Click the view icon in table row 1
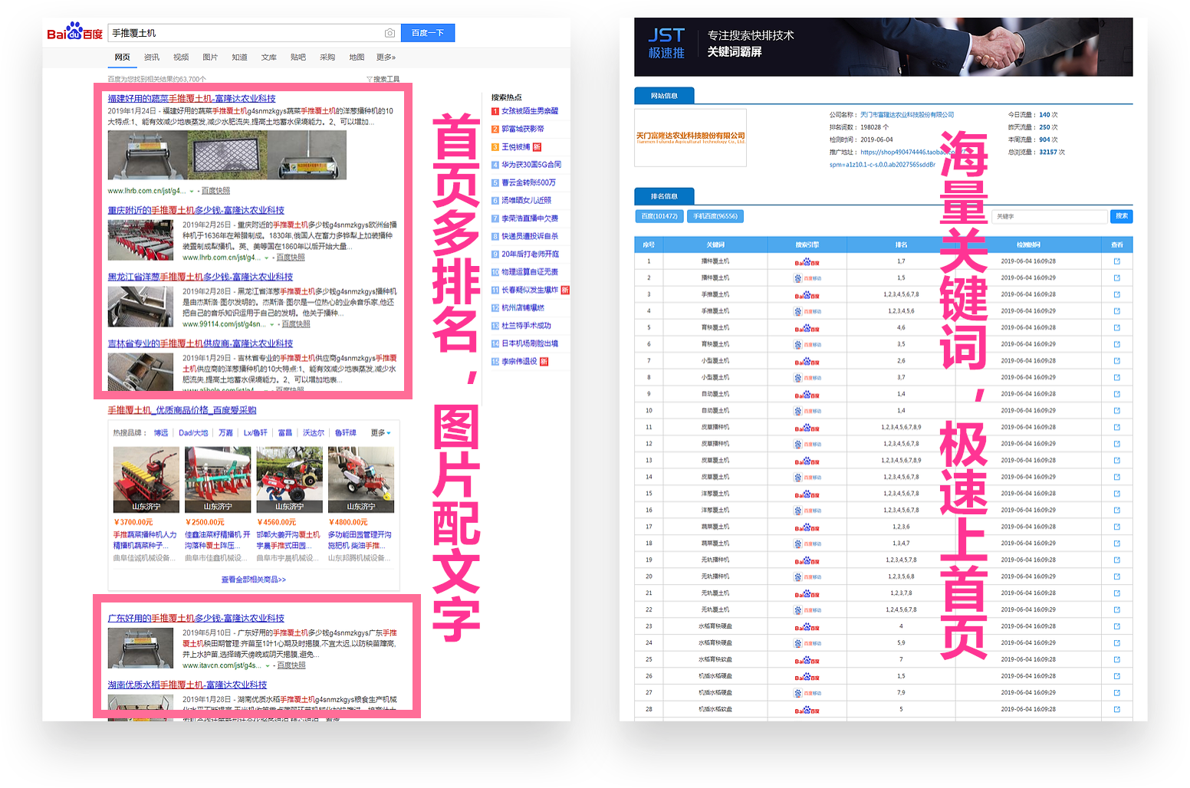This screenshot has width=1190, height=788. (x=1116, y=261)
